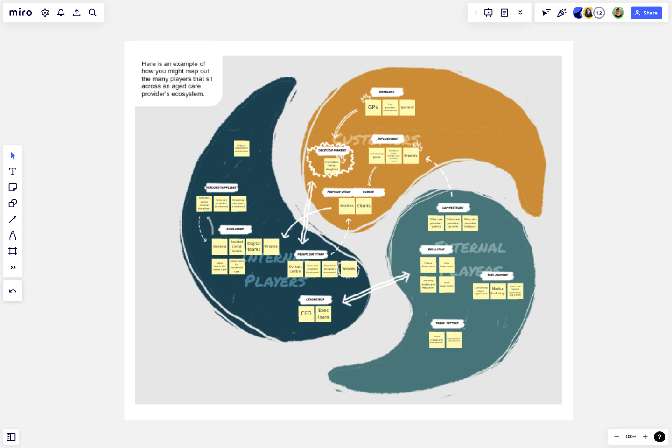
Task: Open Help via the question mark button
Action: tap(659, 437)
